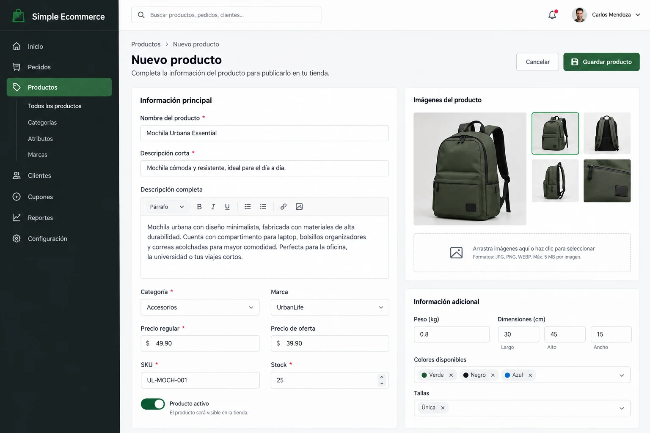Toggle the Producto activo switch
This screenshot has height=433, width=650.
coord(153,404)
